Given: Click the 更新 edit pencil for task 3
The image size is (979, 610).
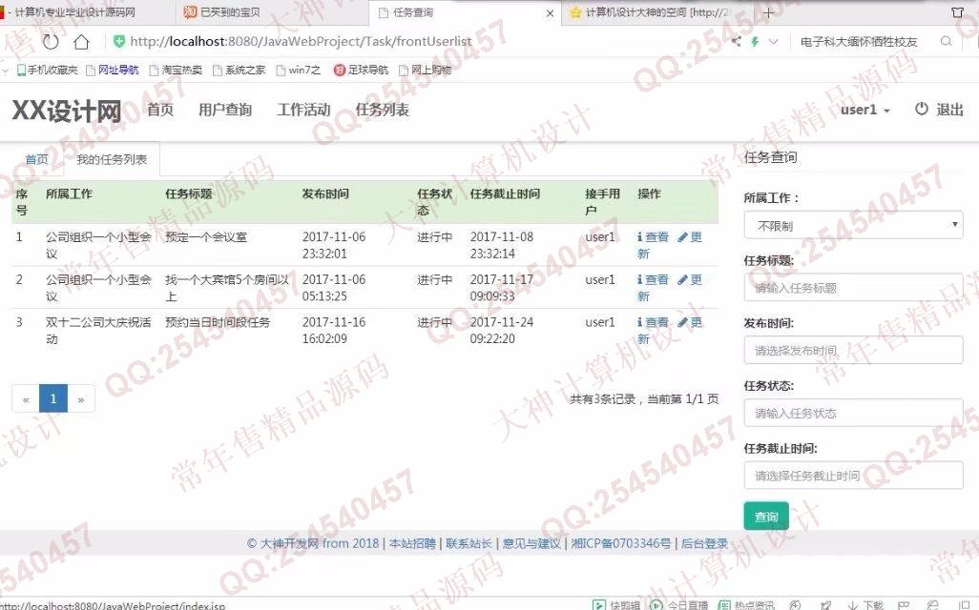Looking at the screenshot, I should pyautogui.click(x=682, y=323).
